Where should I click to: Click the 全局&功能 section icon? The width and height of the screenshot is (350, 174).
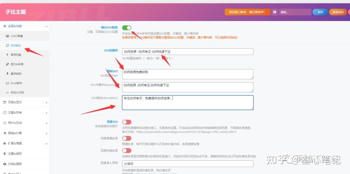point(5,26)
